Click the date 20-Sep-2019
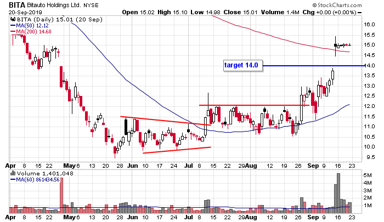This screenshot has width=384, height=222. point(25,13)
